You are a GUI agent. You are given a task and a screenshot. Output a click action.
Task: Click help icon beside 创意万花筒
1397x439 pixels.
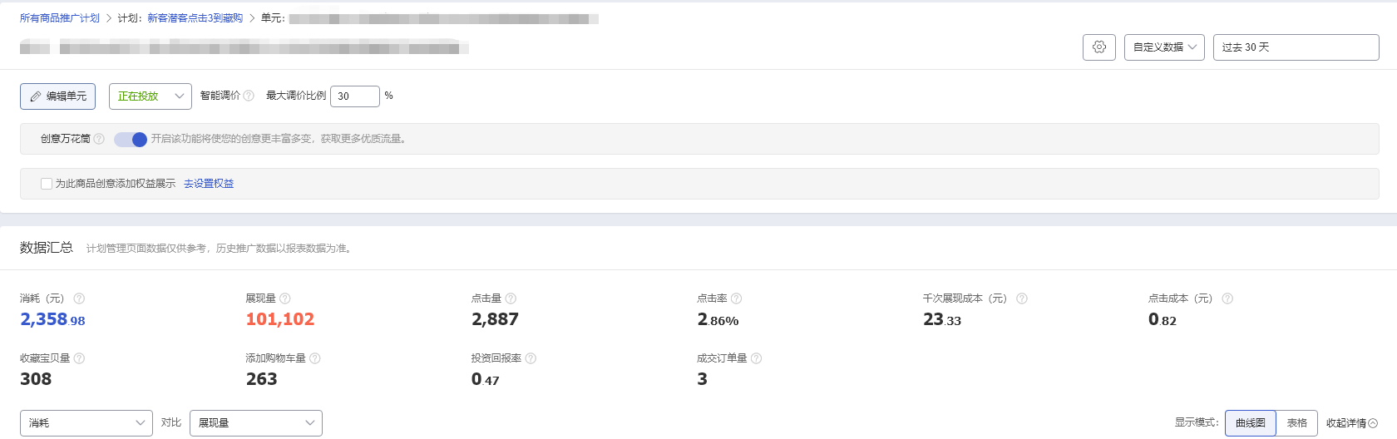99,140
